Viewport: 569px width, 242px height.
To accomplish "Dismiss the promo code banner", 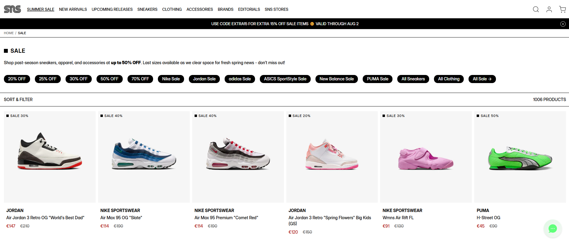I will (563, 24).
